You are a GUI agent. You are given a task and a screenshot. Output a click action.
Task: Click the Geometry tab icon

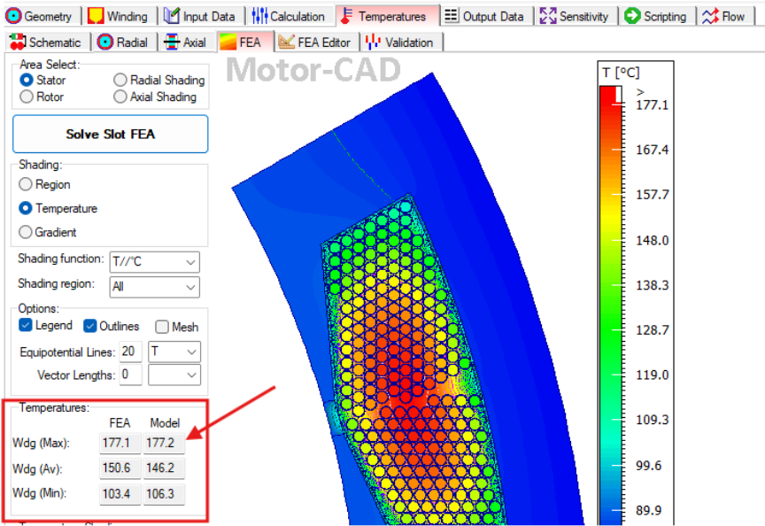click(13, 16)
